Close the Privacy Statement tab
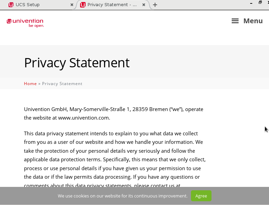Image resolution: width=269 pixels, height=205 pixels. (144, 5)
